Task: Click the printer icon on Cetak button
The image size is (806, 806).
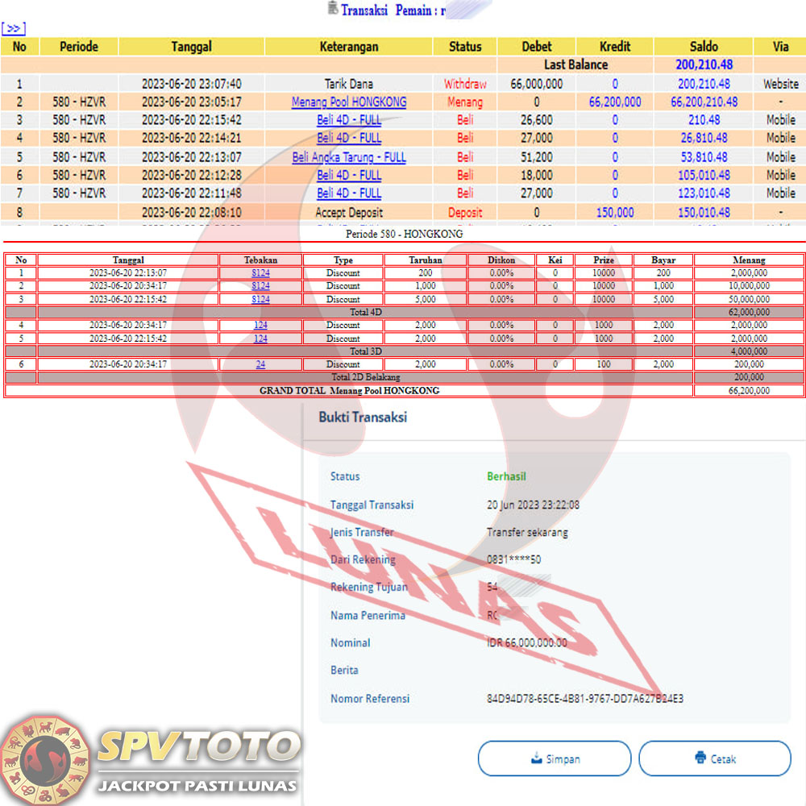Action: (700, 758)
